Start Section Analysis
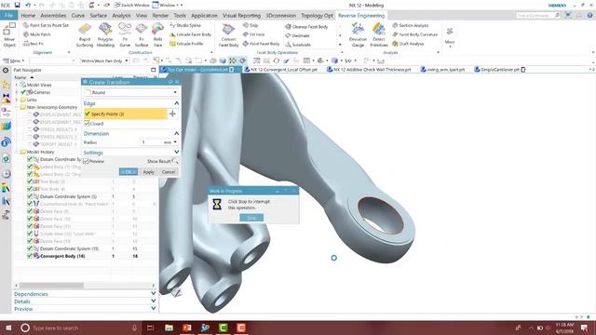Viewport: 596px width, 335px height. (411, 25)
